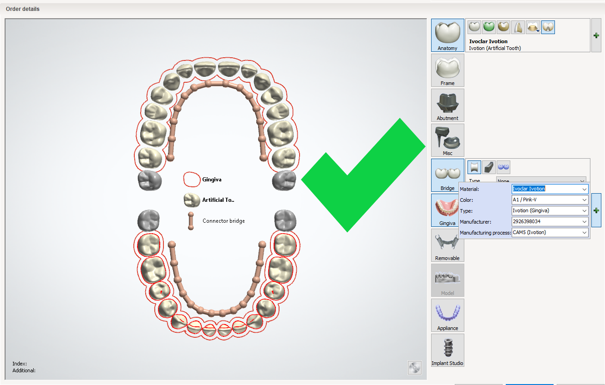This screenshot has height=385, width=605.
Task: Switch to the Anatomy tab
Action: click(447, 35)
